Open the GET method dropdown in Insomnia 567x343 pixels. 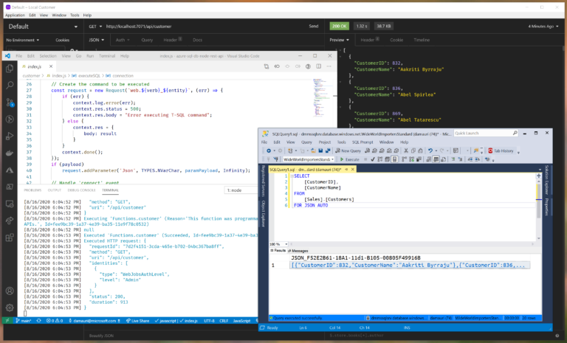[x=95, y=27]
